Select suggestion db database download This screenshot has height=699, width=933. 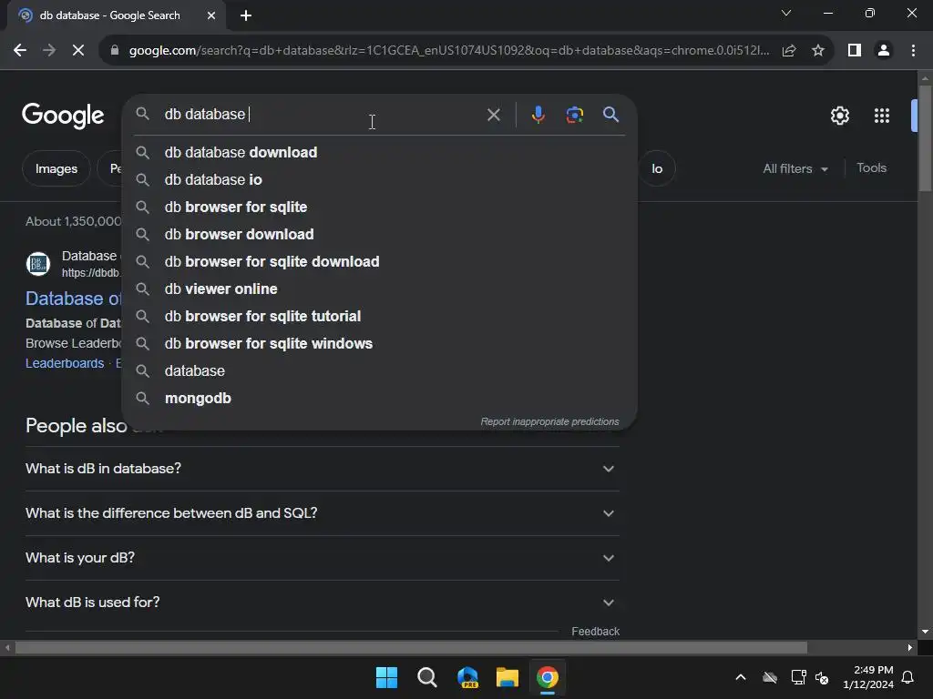(379, 152)
